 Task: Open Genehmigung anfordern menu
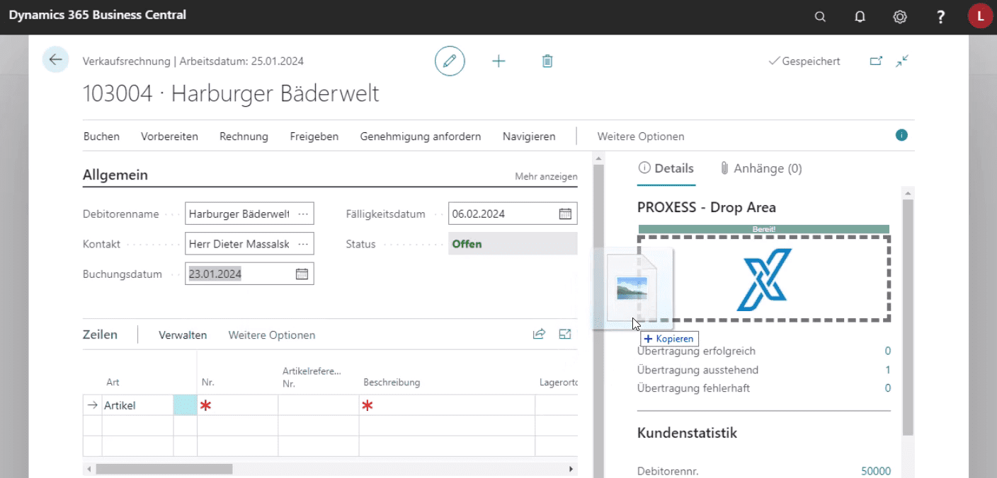tap(421, 136)
